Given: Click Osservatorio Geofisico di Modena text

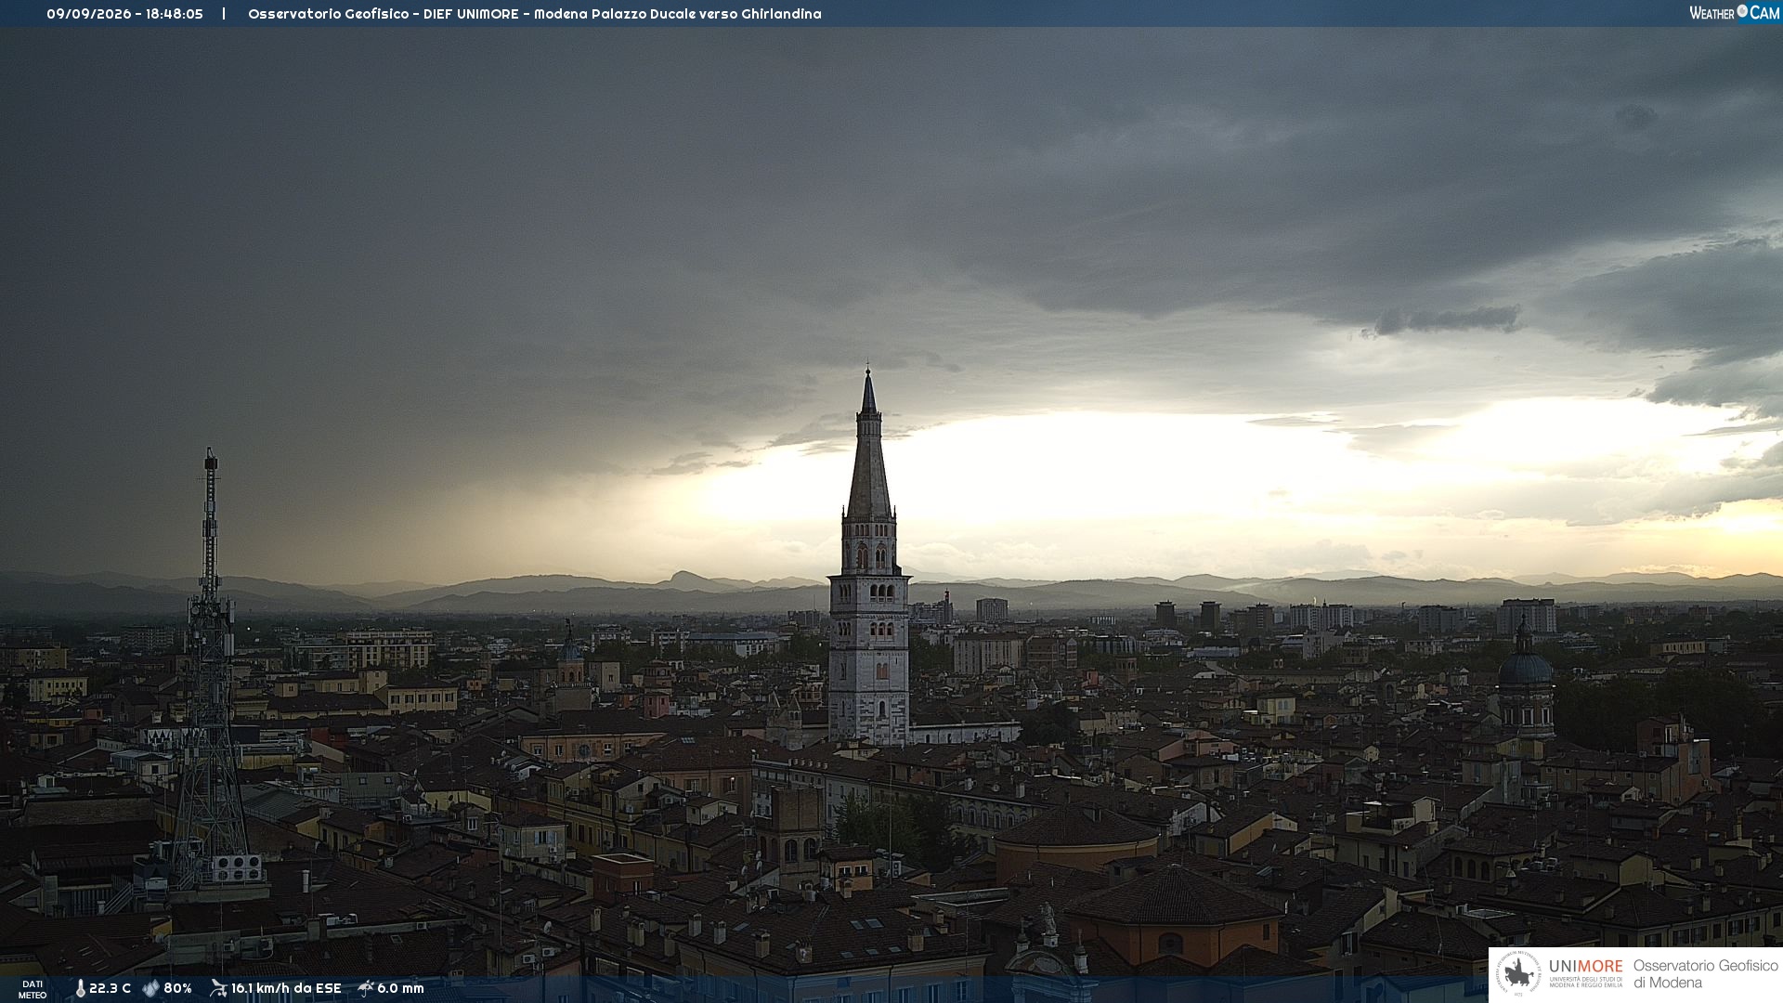Looking at the screenshot, I should point(1705,974).
